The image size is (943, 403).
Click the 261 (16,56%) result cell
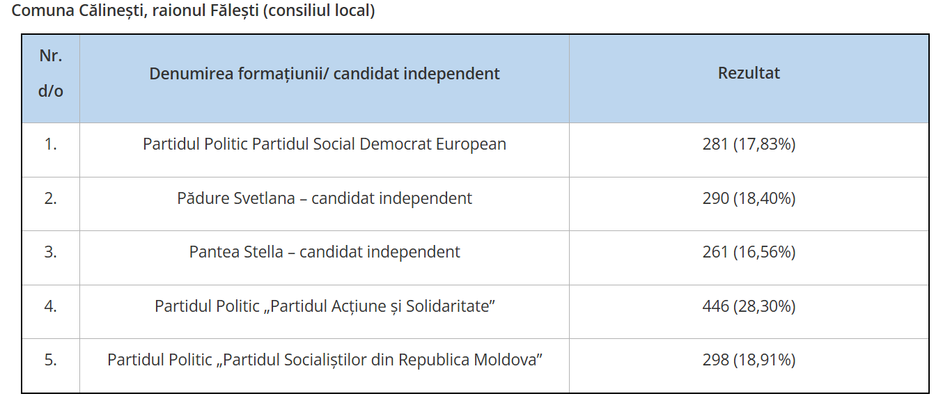point(749,252)
